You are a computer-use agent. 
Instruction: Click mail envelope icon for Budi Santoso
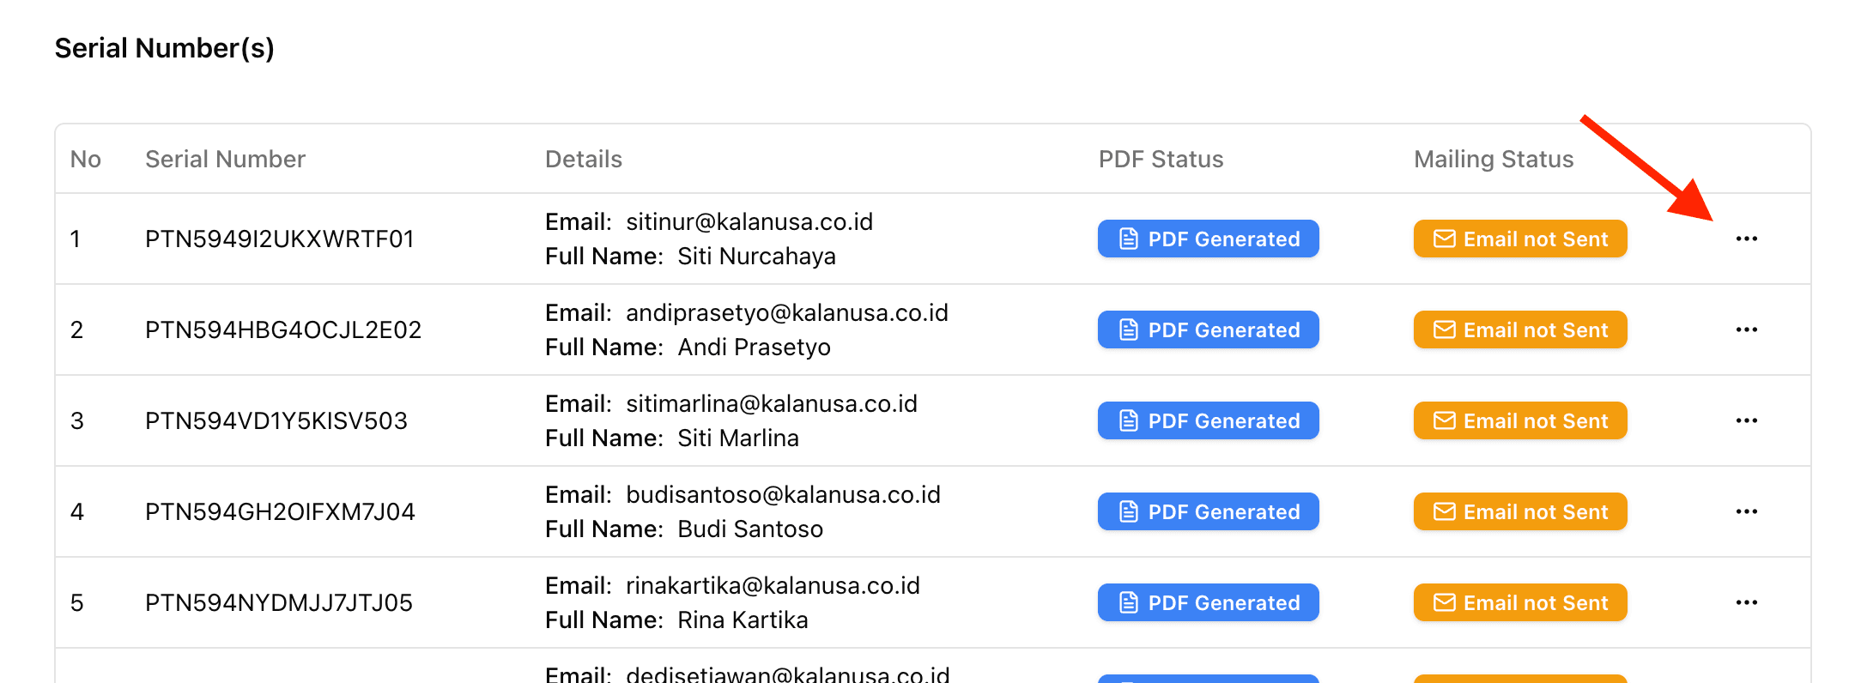[x=1445, y=511]
